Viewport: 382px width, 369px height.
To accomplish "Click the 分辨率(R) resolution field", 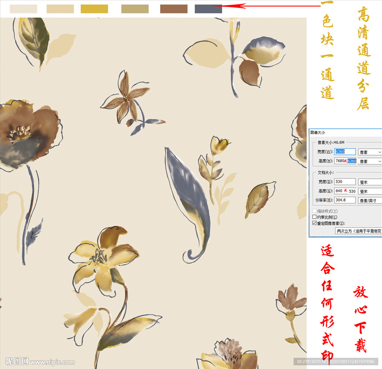I will (x=345, y=200).
